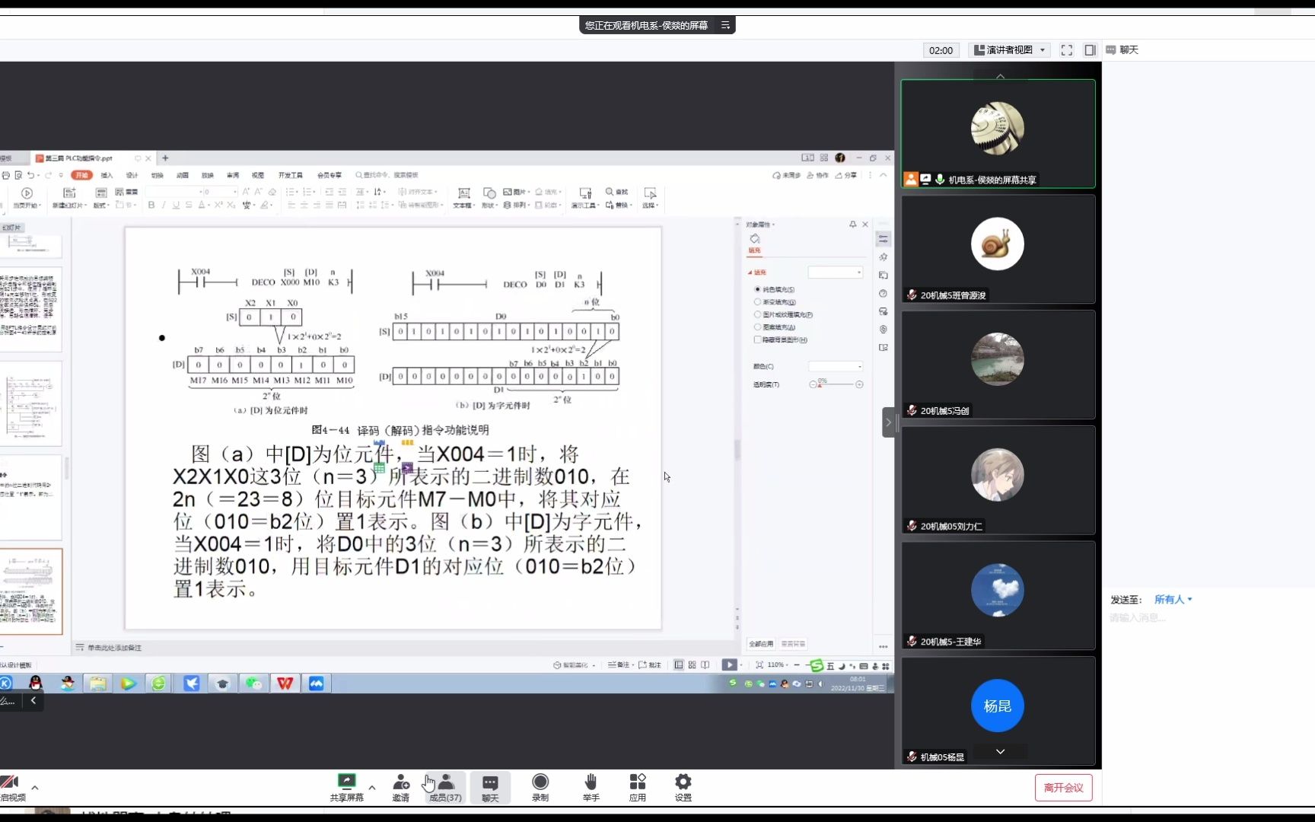Start the slideshow play button in the WPS status bar
Screen dimensions: 1315x822
[729, 664]
